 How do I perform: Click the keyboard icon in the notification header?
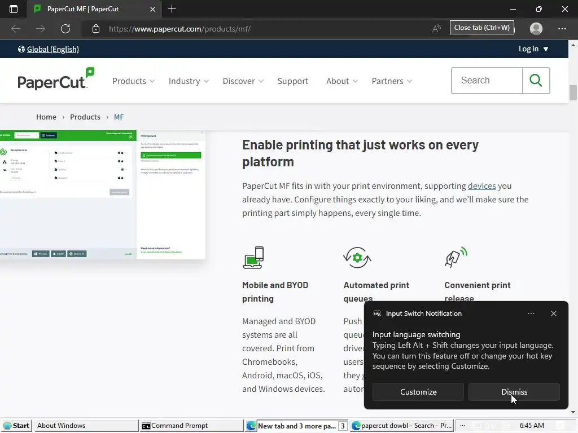[377, 313]
